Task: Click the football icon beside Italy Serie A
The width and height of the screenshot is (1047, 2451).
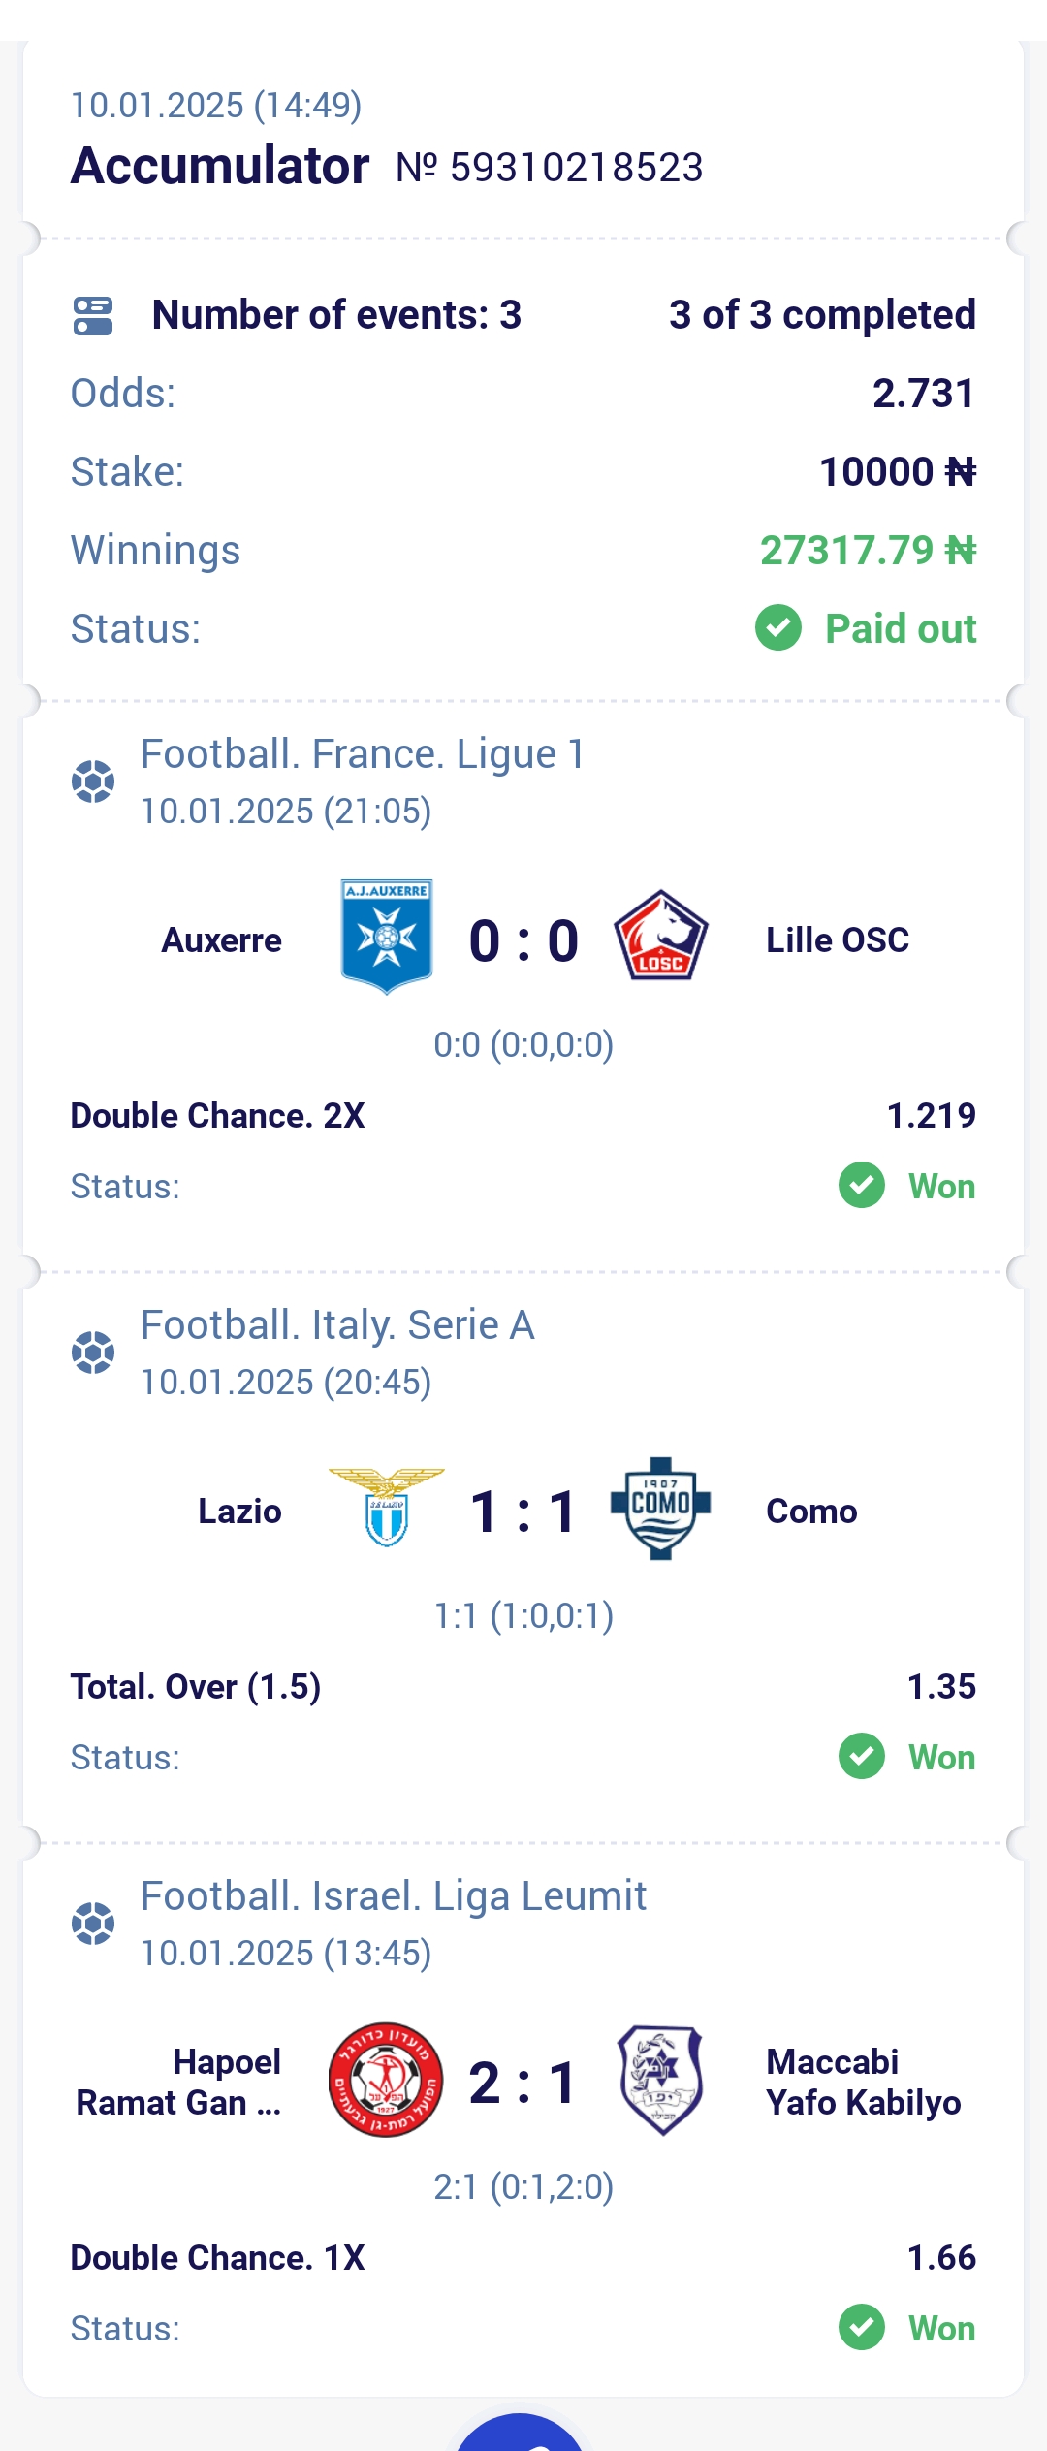Action: coord(93,1353)
